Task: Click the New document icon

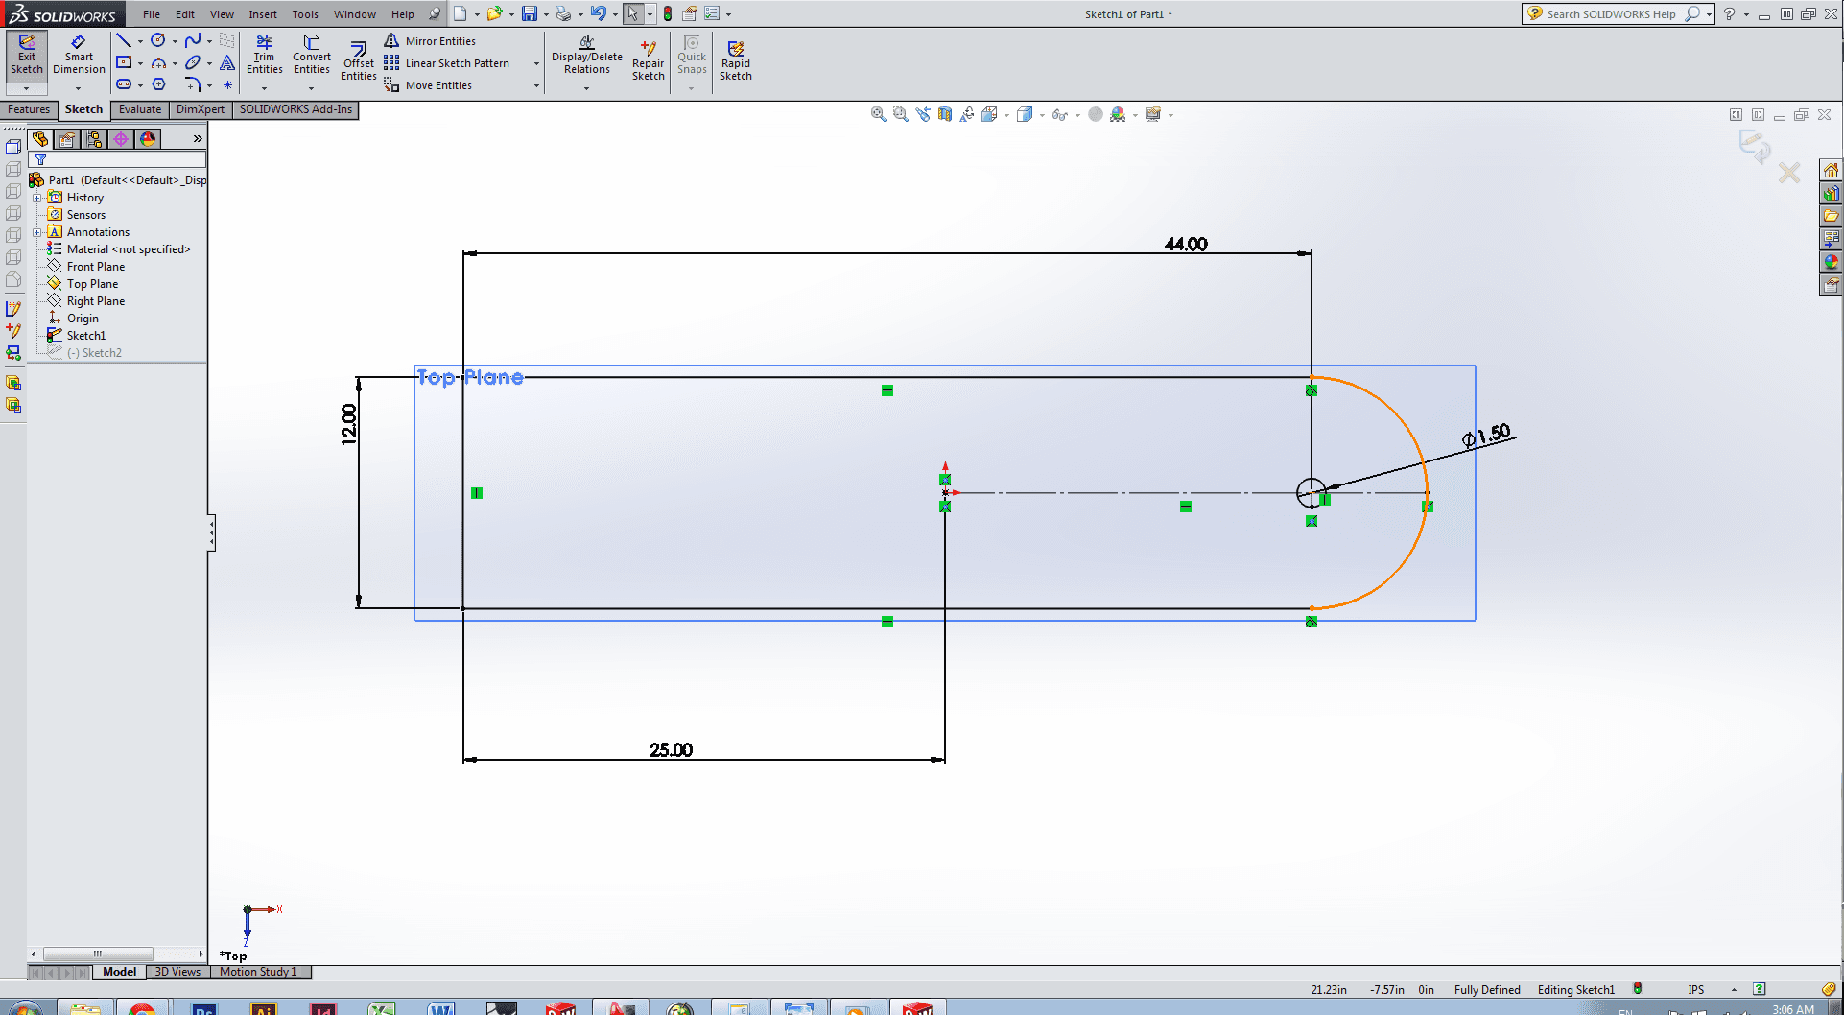Action: pos(461,13)
